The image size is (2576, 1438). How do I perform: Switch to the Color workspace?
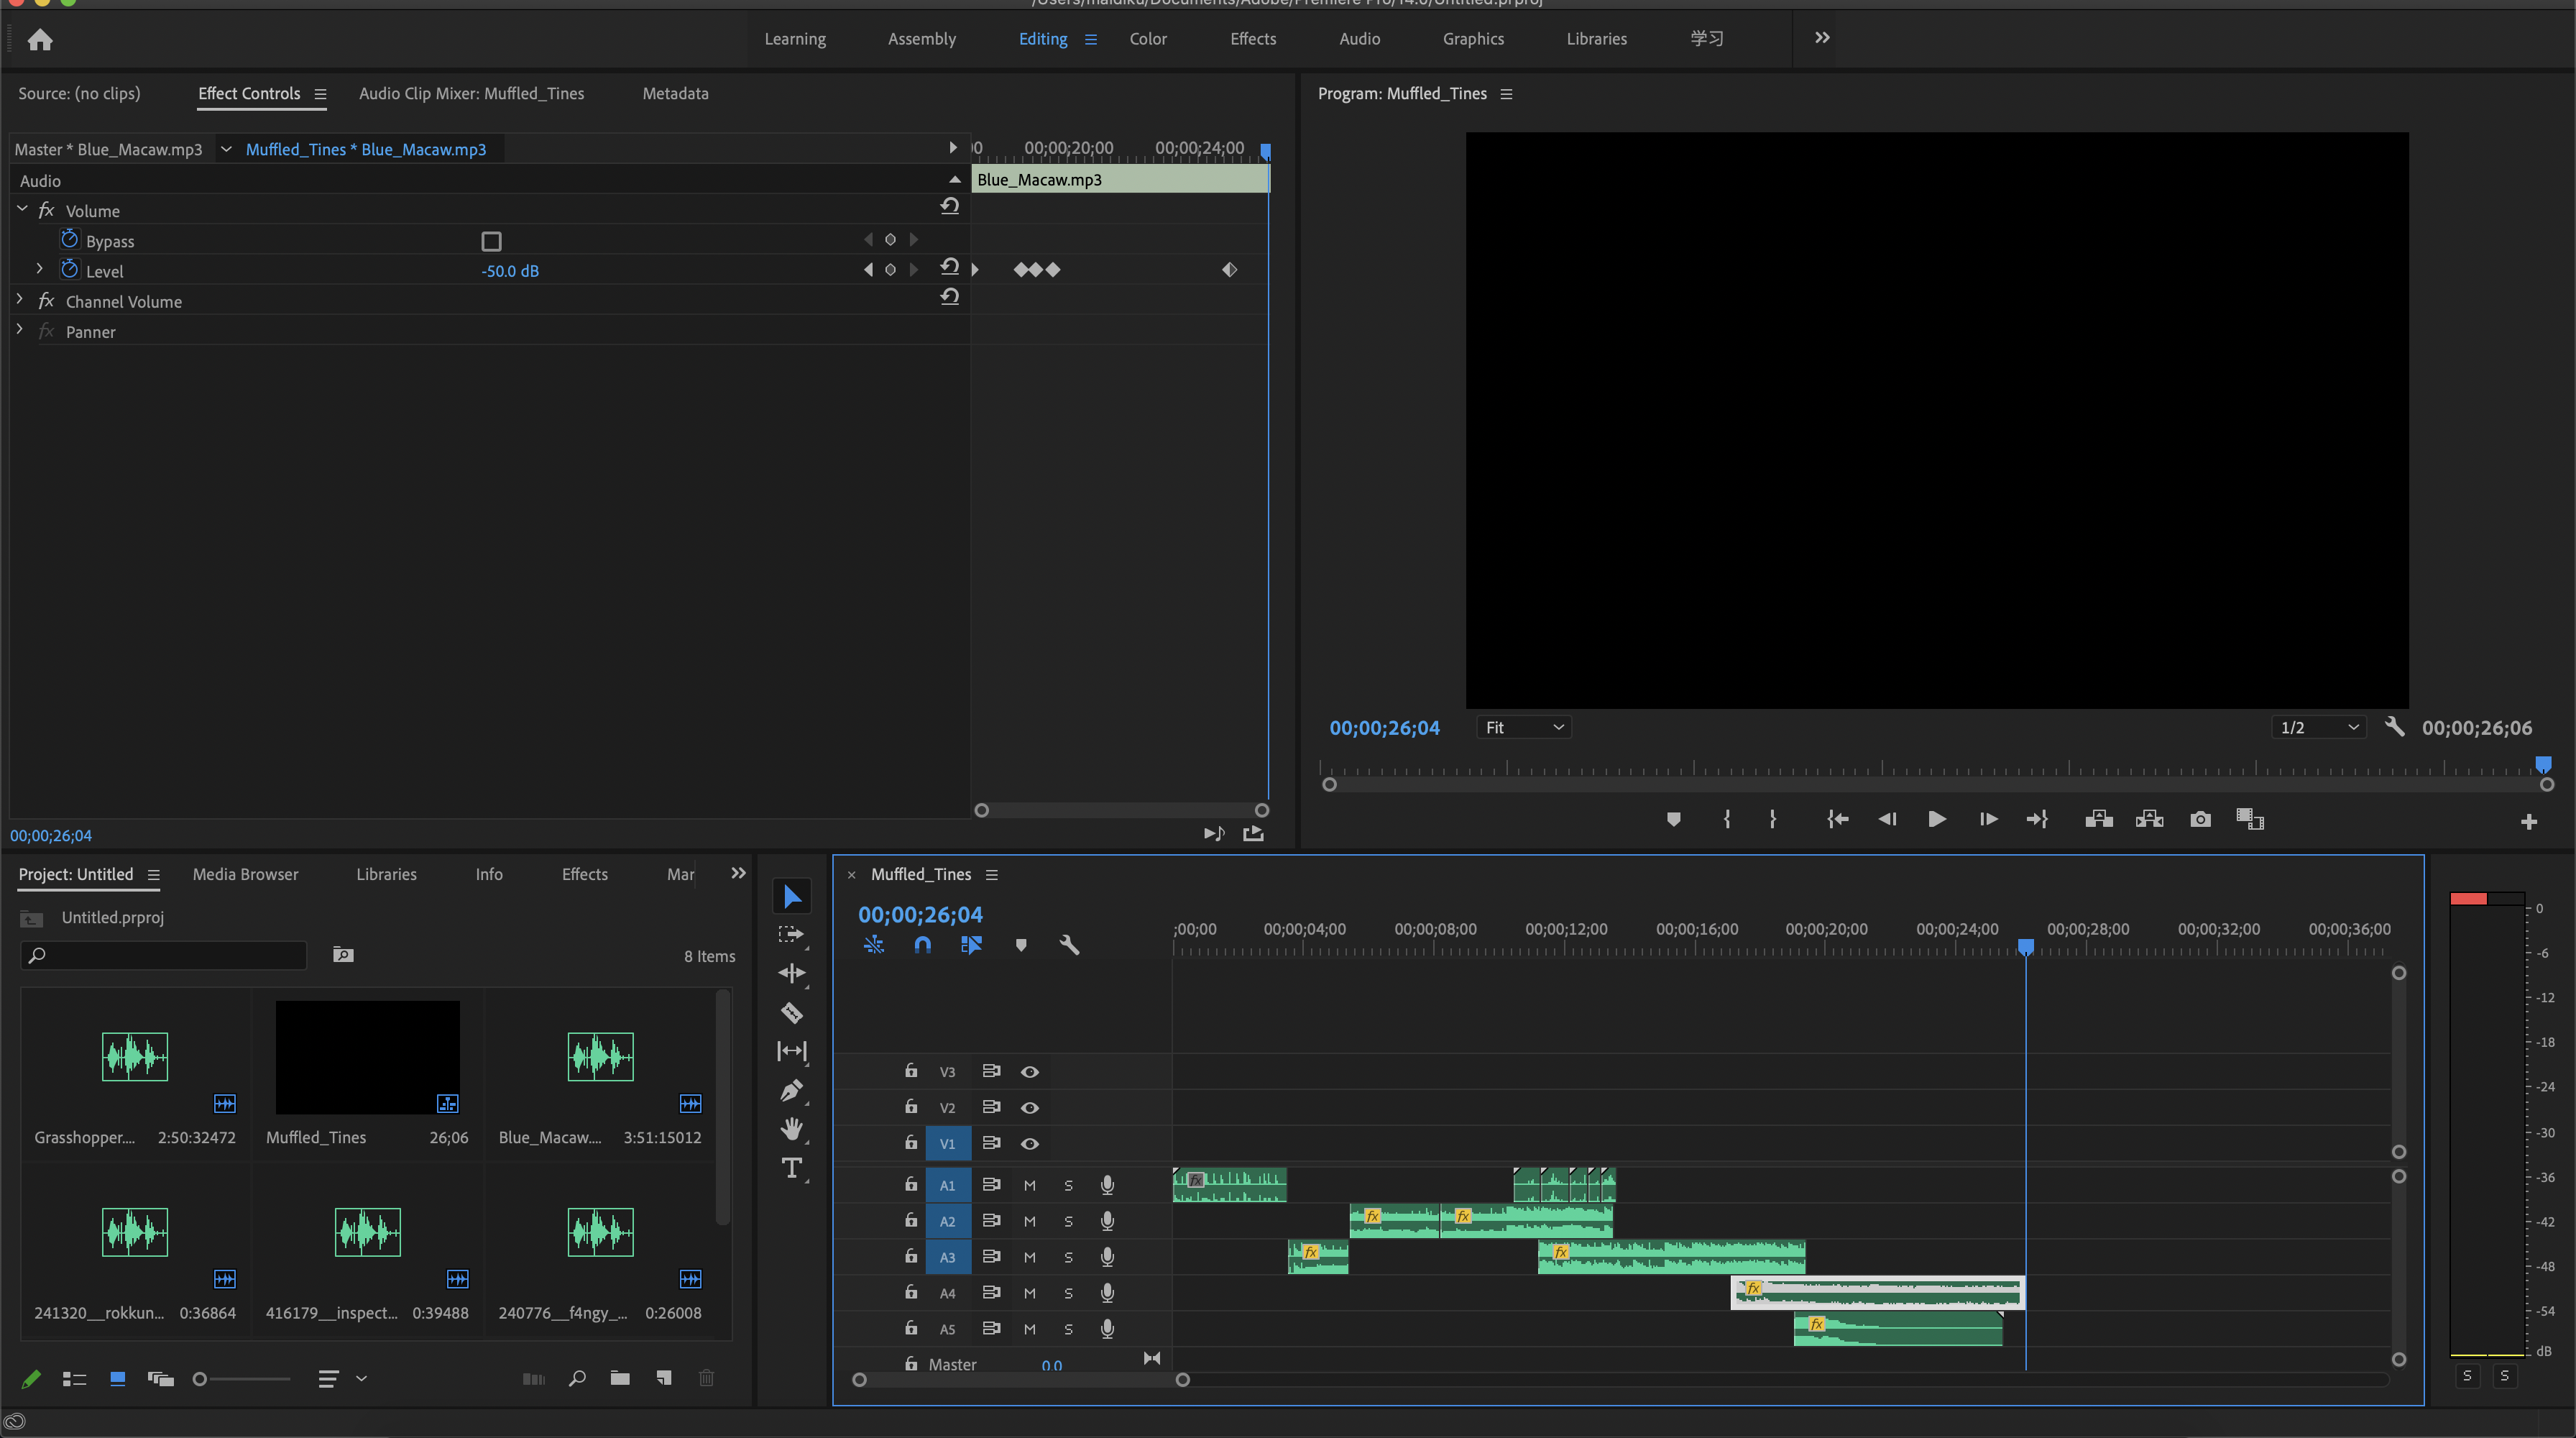tap(1148, 39)
